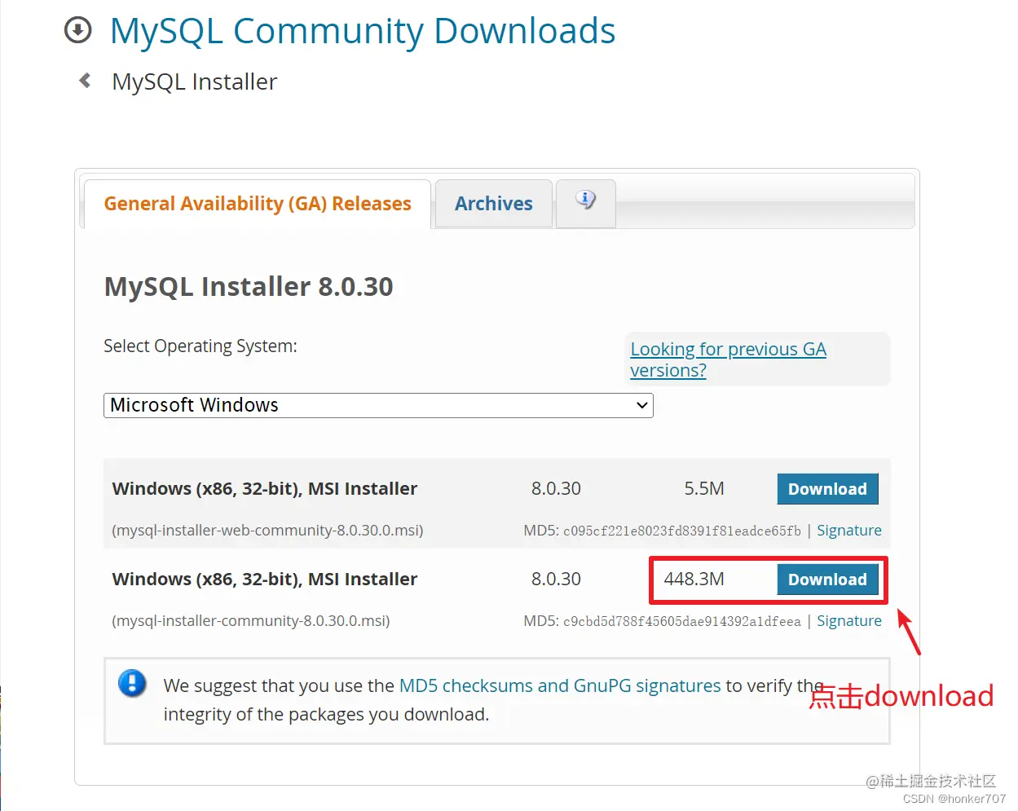
Task: Follow the Looking for previous GA versions link
Action: (x=728, y=359)
